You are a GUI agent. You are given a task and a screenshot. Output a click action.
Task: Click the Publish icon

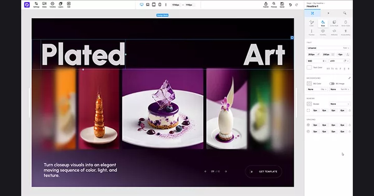(266, 5)
